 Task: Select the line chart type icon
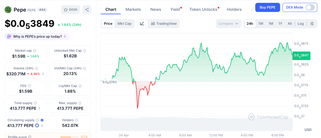click(x=142, y=24)
